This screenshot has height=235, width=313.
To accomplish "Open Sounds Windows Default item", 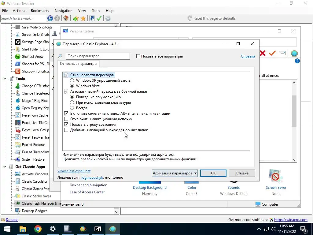I will (234, 188).
